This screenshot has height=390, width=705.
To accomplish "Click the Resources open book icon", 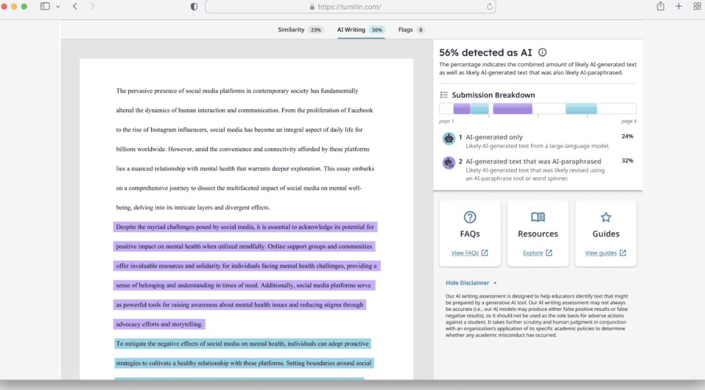I will [538, 218].
